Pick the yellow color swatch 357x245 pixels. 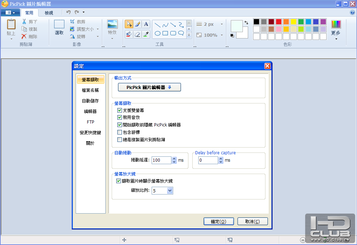293,22
